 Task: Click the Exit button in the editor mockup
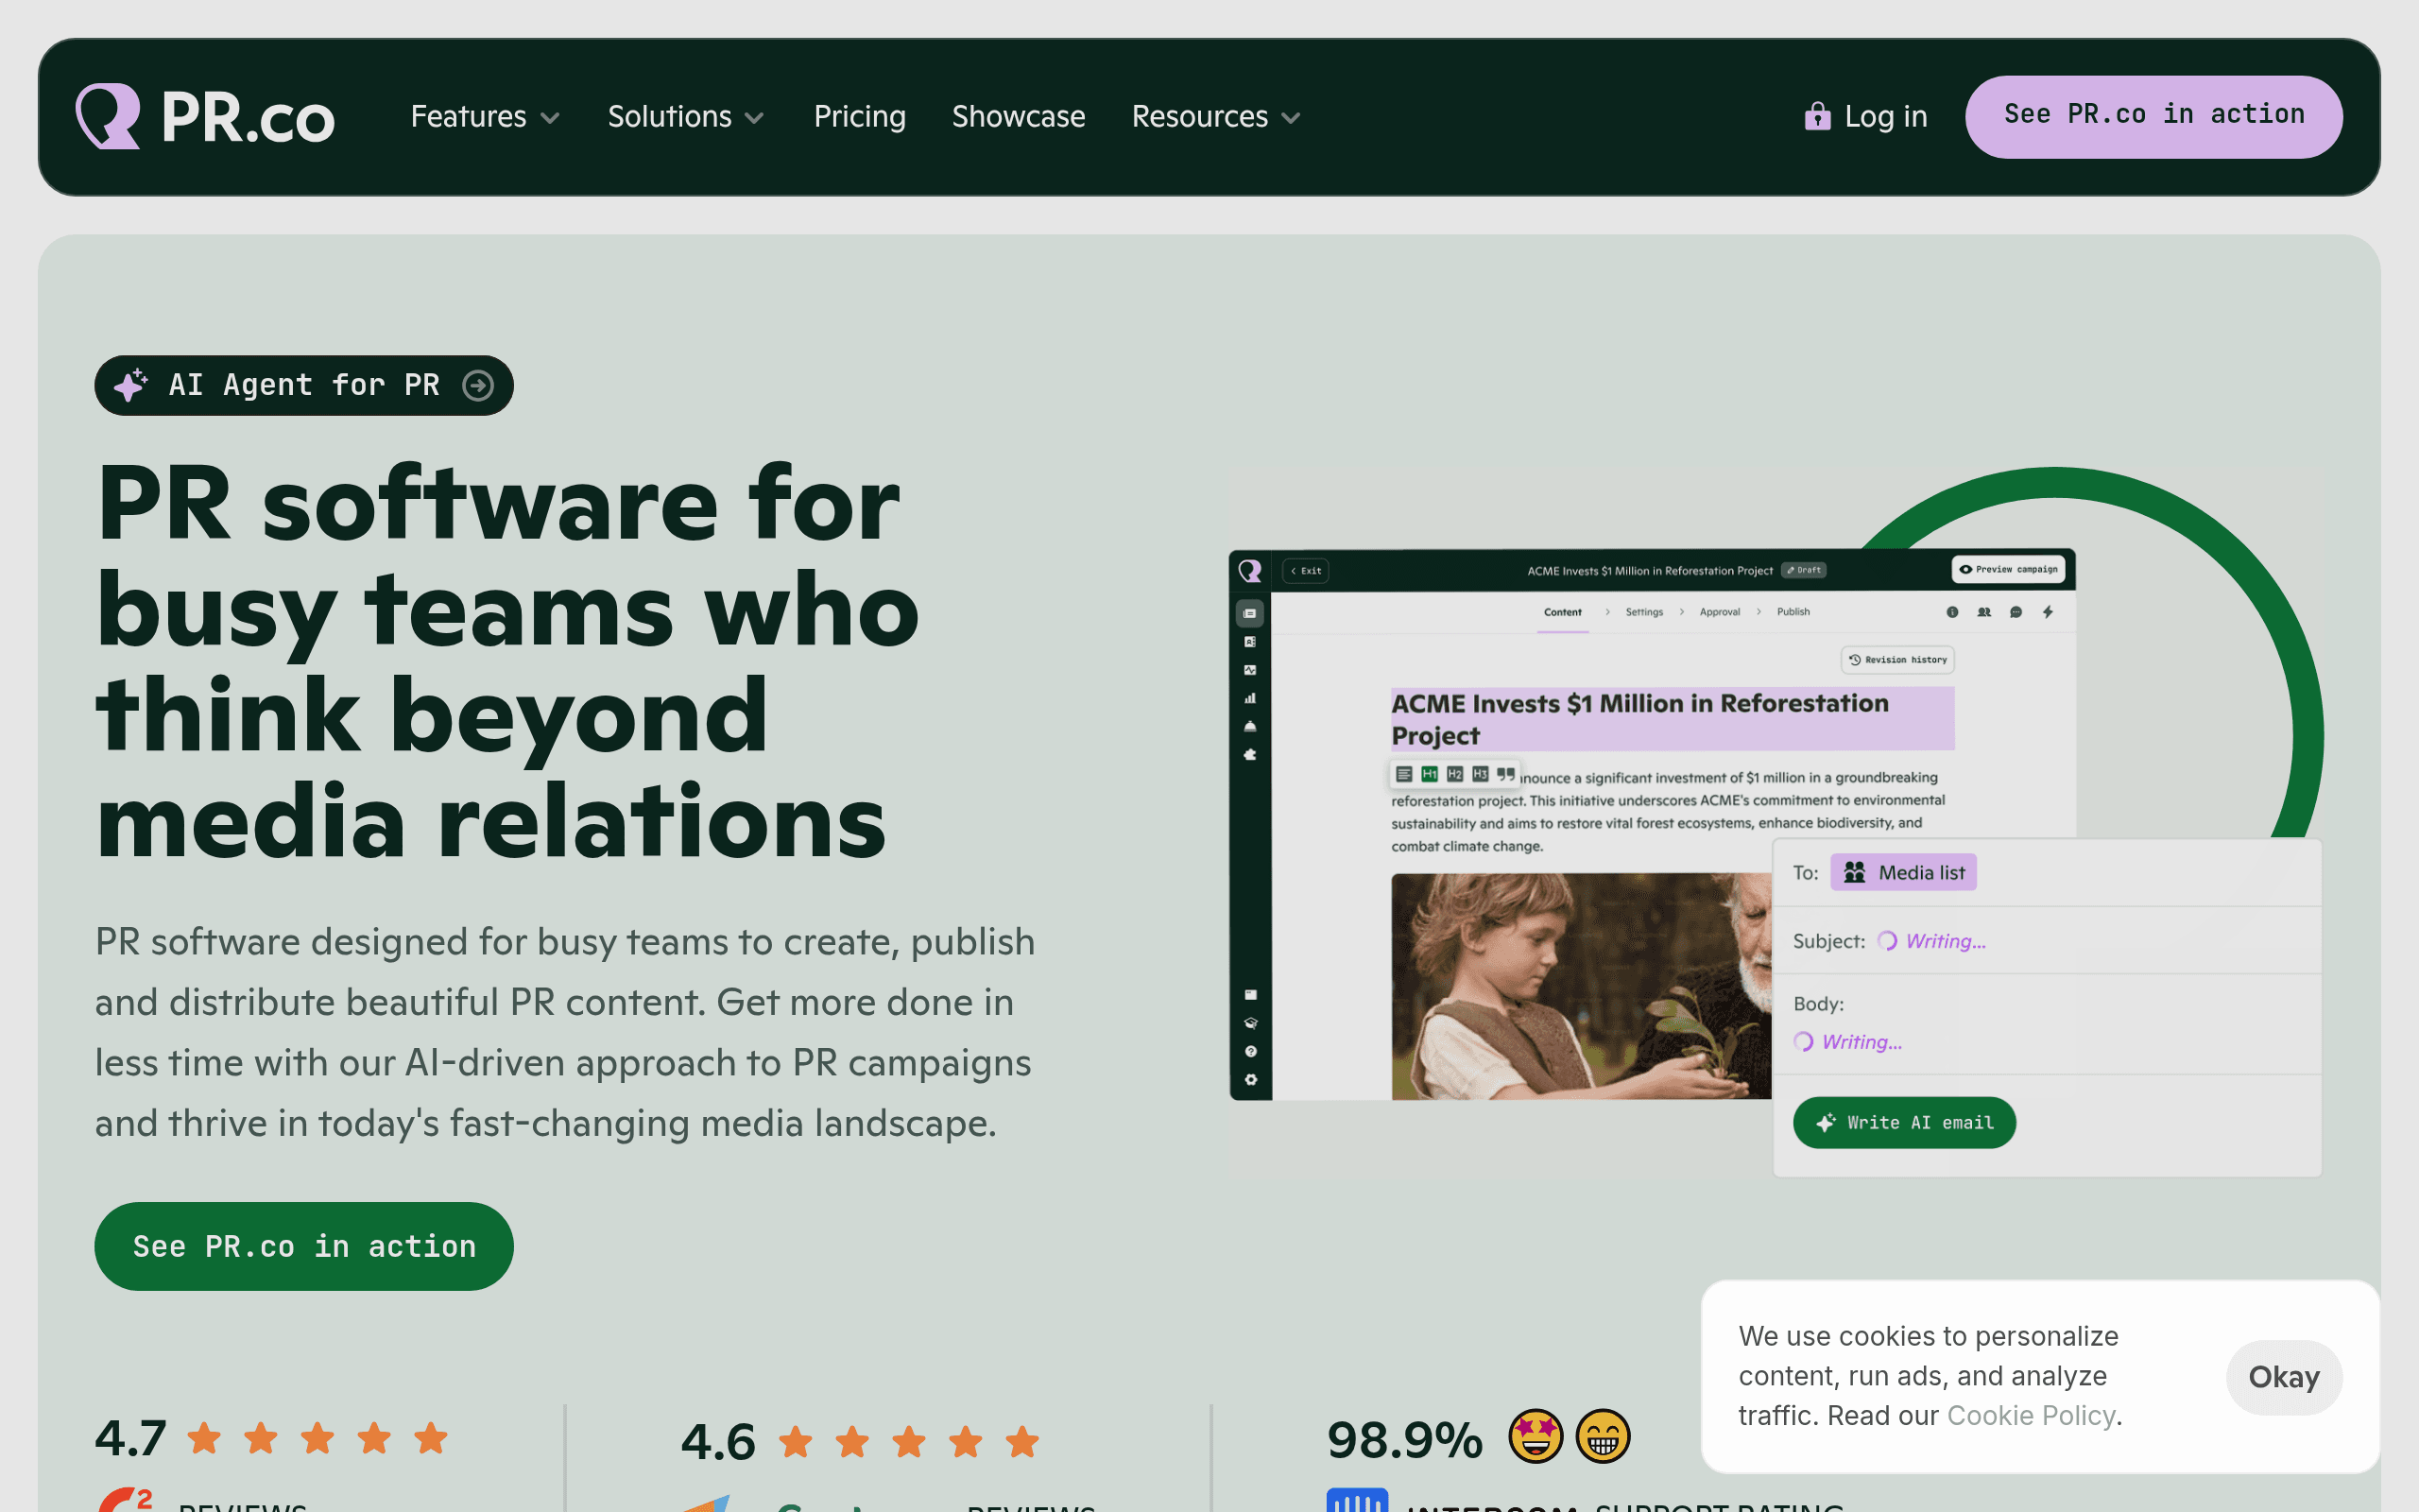[x=1306, y=571]
